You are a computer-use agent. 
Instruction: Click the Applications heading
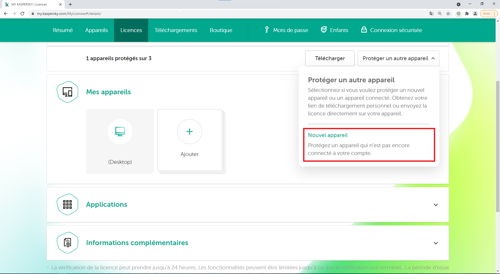pyautogui.click(x=107, y=204)
